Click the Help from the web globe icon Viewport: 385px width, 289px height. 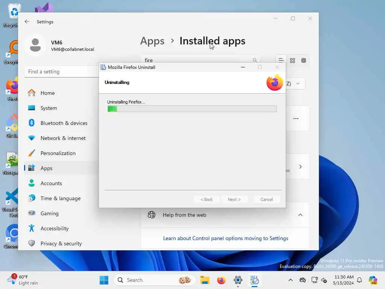tap(151, 215)
